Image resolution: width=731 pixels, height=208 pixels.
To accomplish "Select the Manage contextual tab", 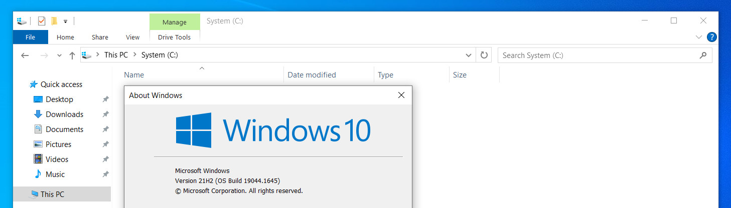I will coord(175,22).
